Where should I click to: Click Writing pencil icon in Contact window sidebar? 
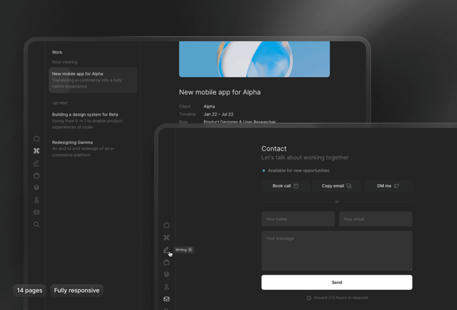point(166,250)
